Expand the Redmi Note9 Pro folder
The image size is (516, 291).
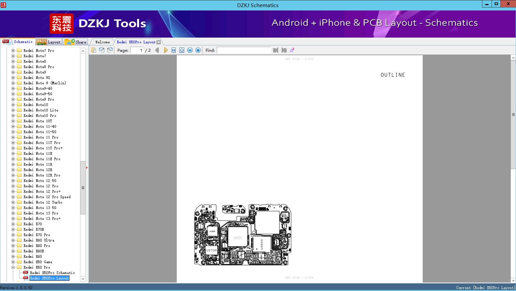point(13,99)
